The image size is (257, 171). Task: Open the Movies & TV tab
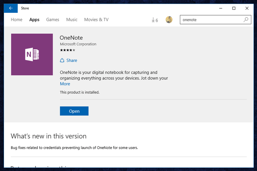(96, 20)
